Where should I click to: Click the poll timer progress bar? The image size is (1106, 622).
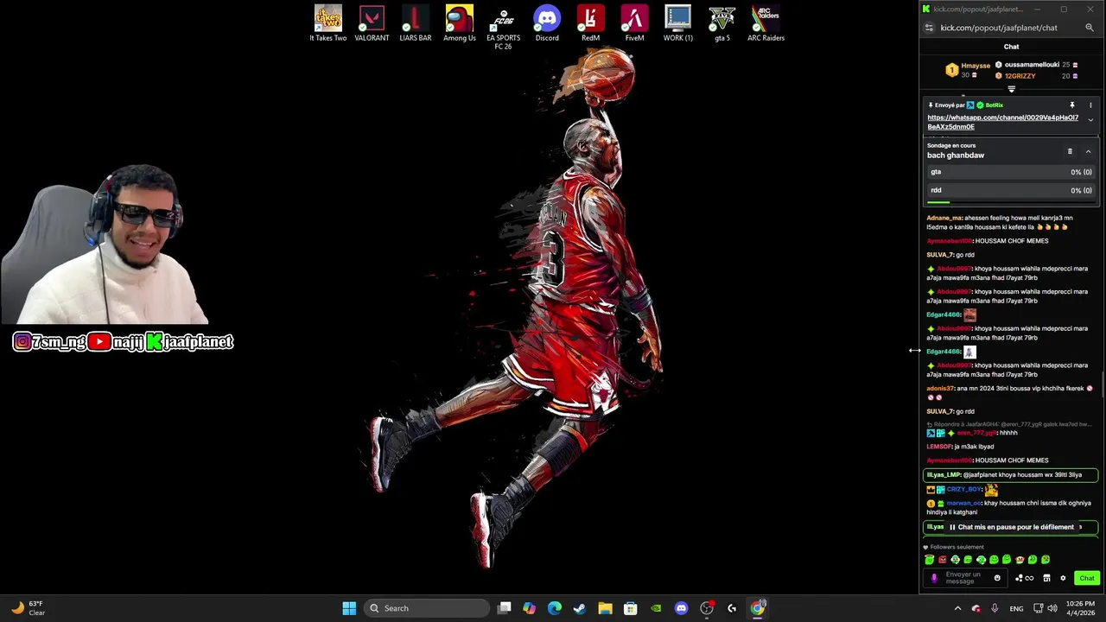1011,203
